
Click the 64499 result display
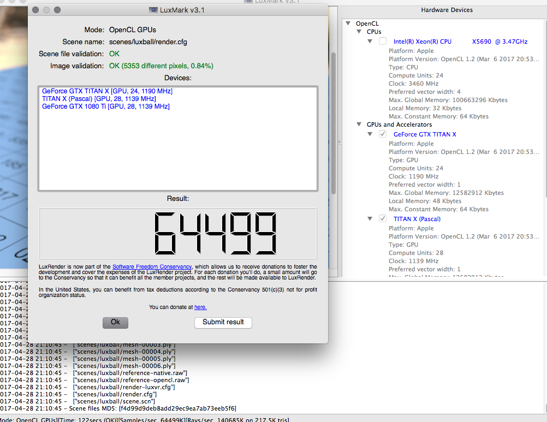pos(178,233)
